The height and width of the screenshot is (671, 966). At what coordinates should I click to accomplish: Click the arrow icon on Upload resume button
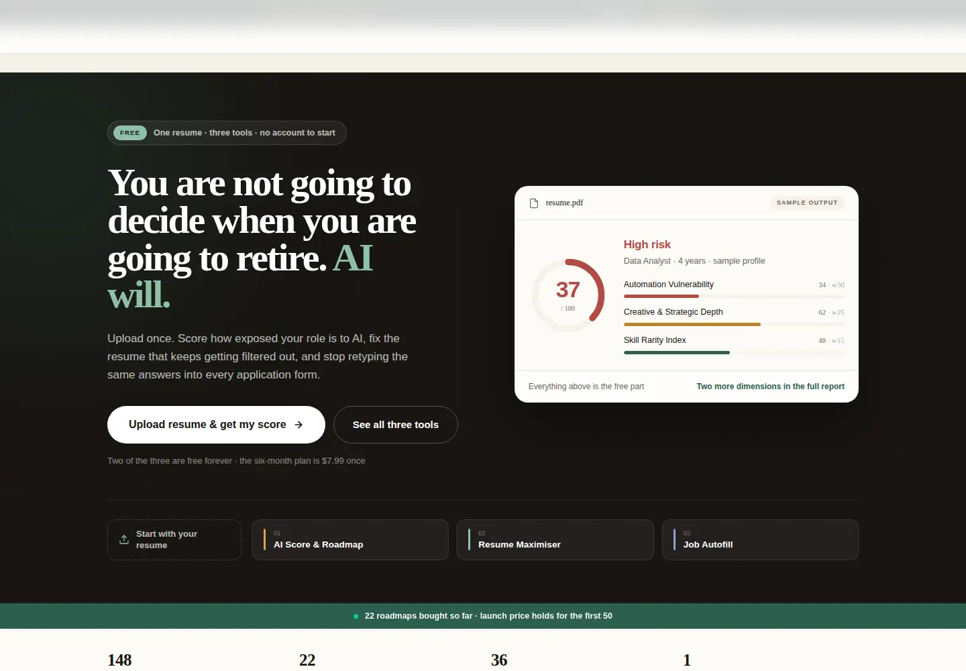299,425
